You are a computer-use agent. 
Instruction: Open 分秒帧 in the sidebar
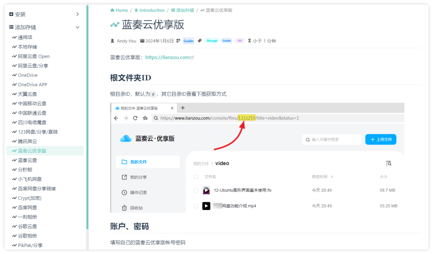point(45,169)
